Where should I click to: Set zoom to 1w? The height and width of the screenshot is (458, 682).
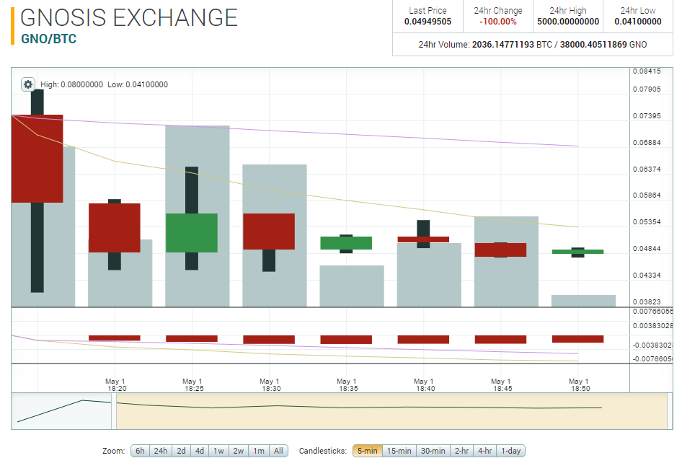pyautogui.click(x=218, y=451)
